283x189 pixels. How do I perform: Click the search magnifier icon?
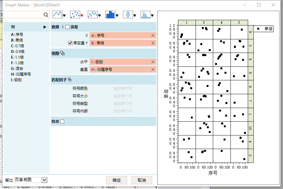(x=46, y=15)
